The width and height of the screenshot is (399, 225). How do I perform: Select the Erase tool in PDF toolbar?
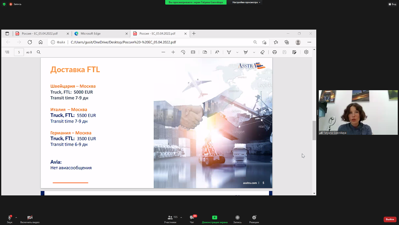pos(263,52)
